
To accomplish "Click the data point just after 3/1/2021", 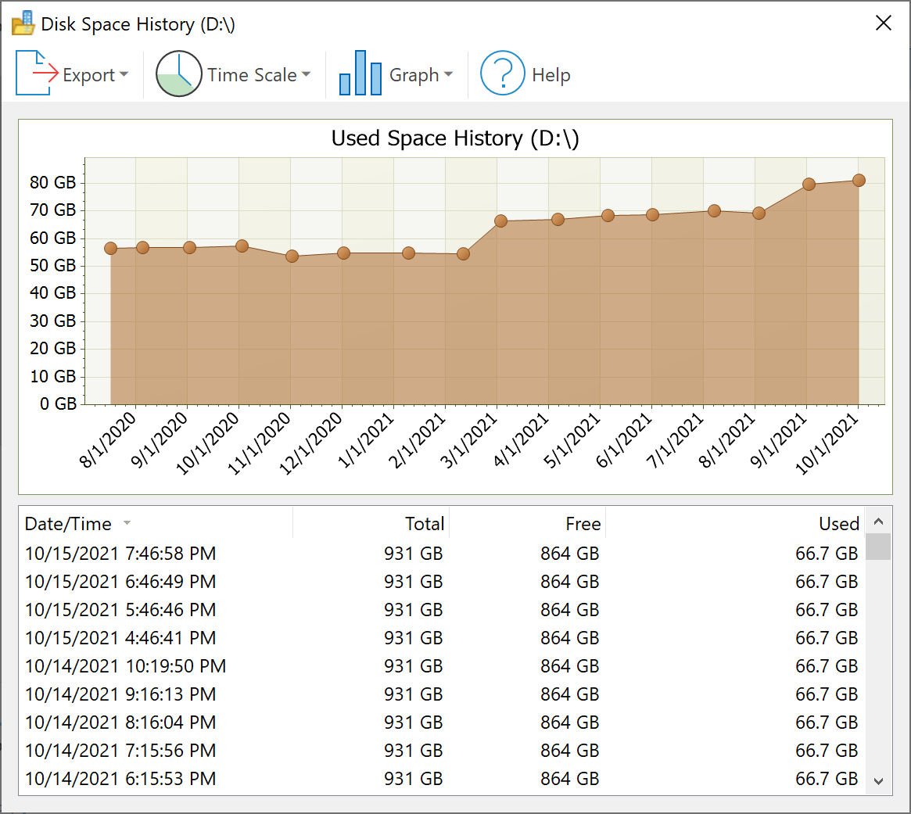I will click(500, 221).
